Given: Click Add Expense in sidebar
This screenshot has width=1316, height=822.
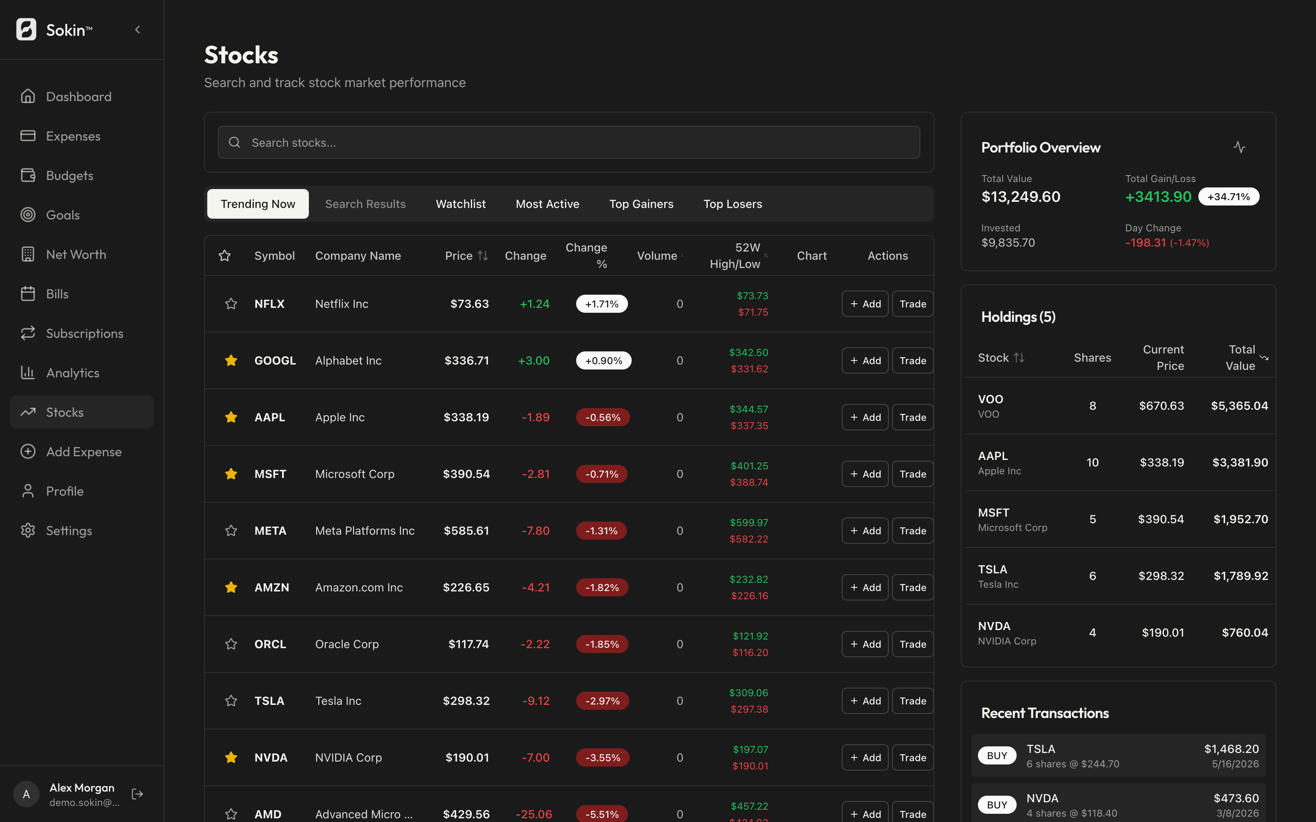Looking at the screenshot, I should click(81, 451).
